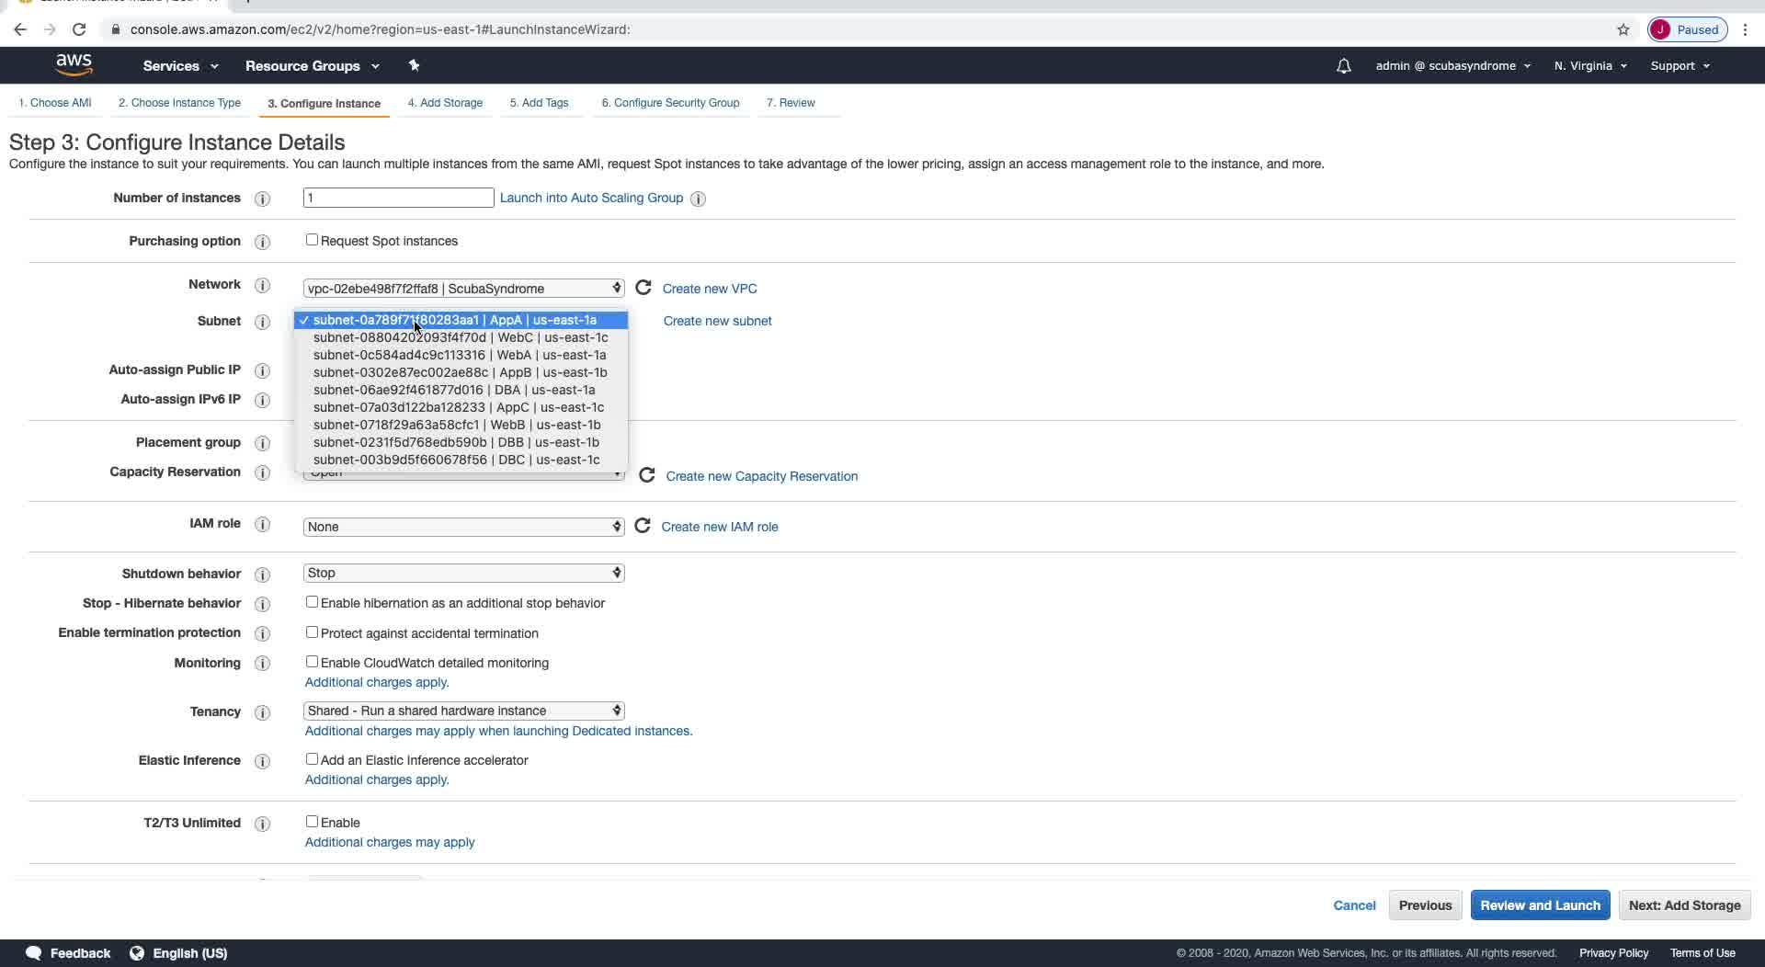The width and height of the screenshot is (1765, 967).
Task: Refresh the IAM role list
Action: [643, 526]
